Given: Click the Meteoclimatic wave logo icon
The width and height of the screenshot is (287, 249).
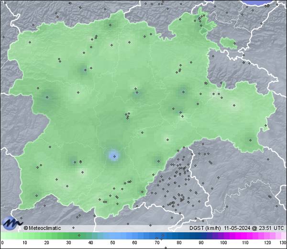Looking at the screenshot, I should pyautogui.click(x=12, y=223).
